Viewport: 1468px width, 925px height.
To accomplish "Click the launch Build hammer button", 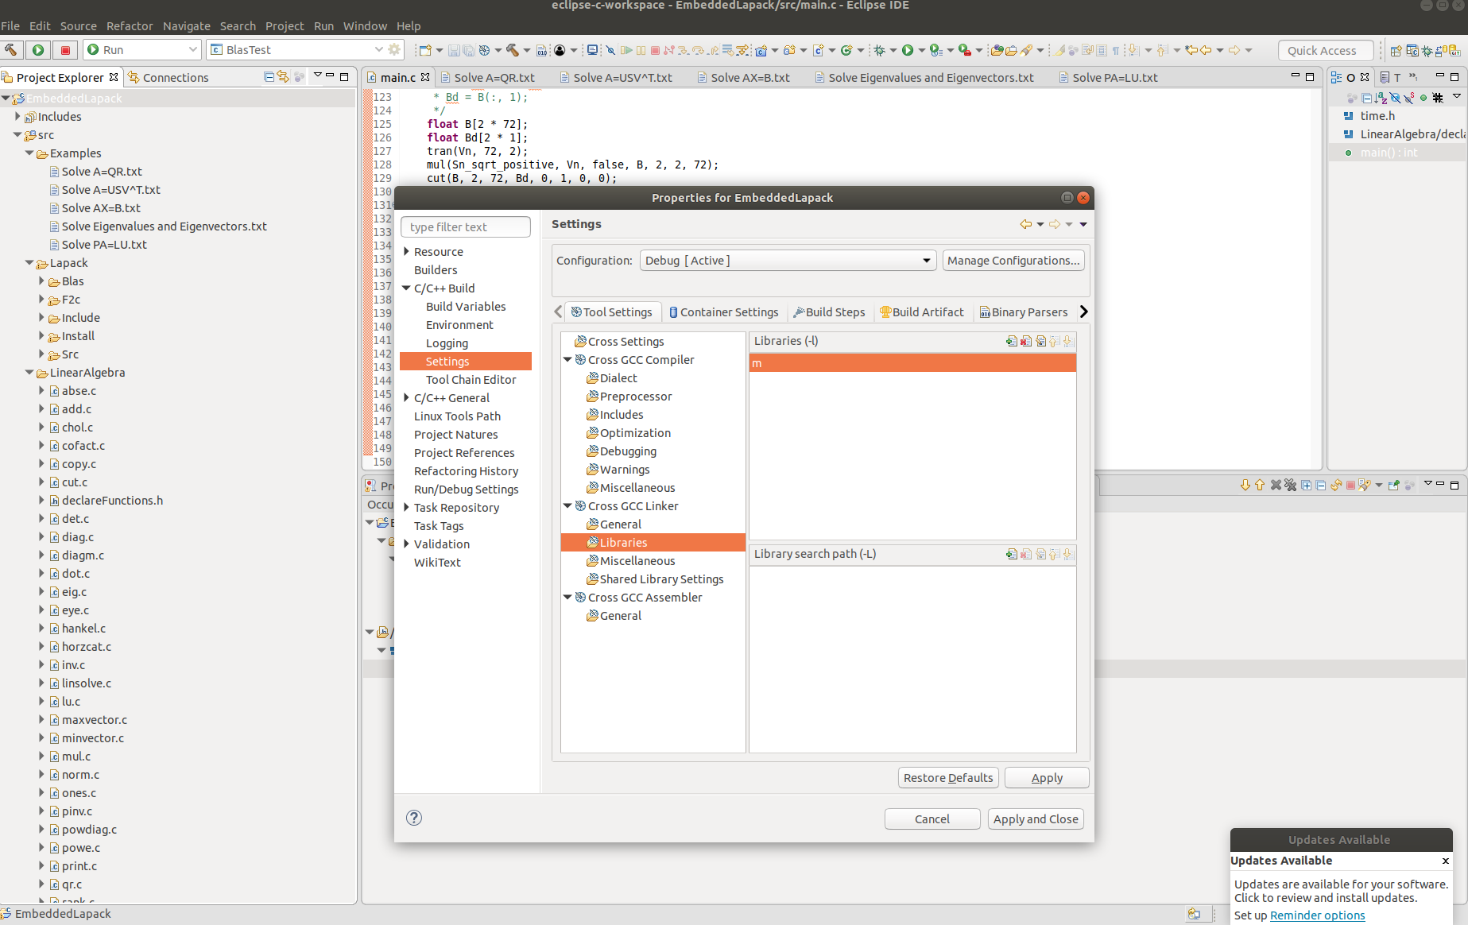I will click(11, 49).
